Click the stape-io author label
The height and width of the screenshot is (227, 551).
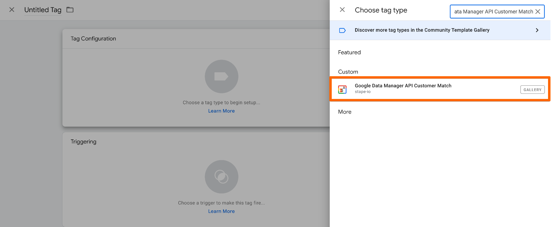click(363, 92)
